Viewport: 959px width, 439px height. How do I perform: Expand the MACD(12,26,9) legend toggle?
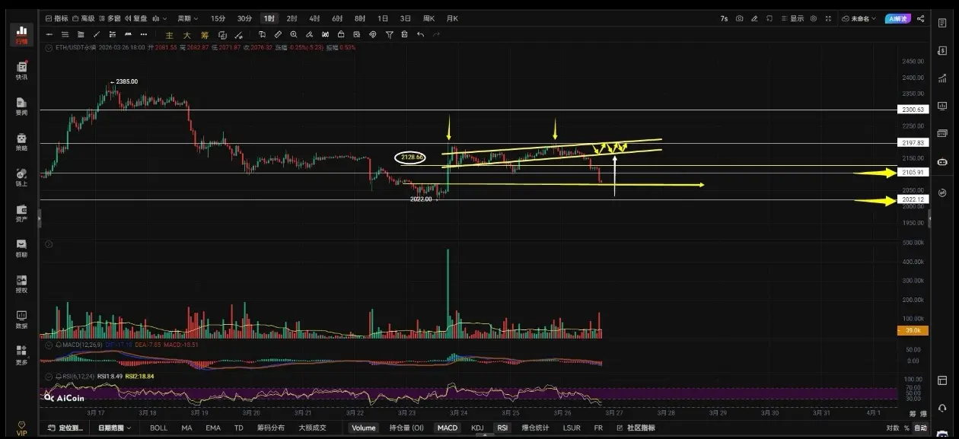pos(49,345)
